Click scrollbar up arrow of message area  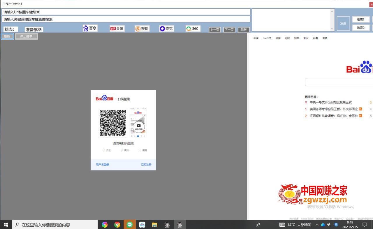[332, 11]
